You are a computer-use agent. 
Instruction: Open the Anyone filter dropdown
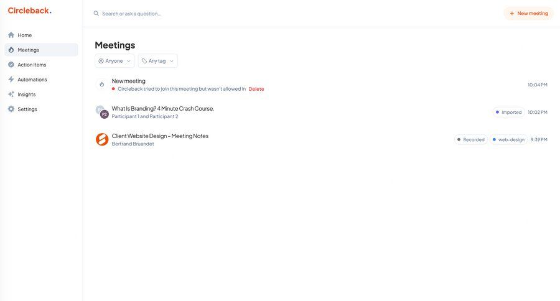(114, 61)
